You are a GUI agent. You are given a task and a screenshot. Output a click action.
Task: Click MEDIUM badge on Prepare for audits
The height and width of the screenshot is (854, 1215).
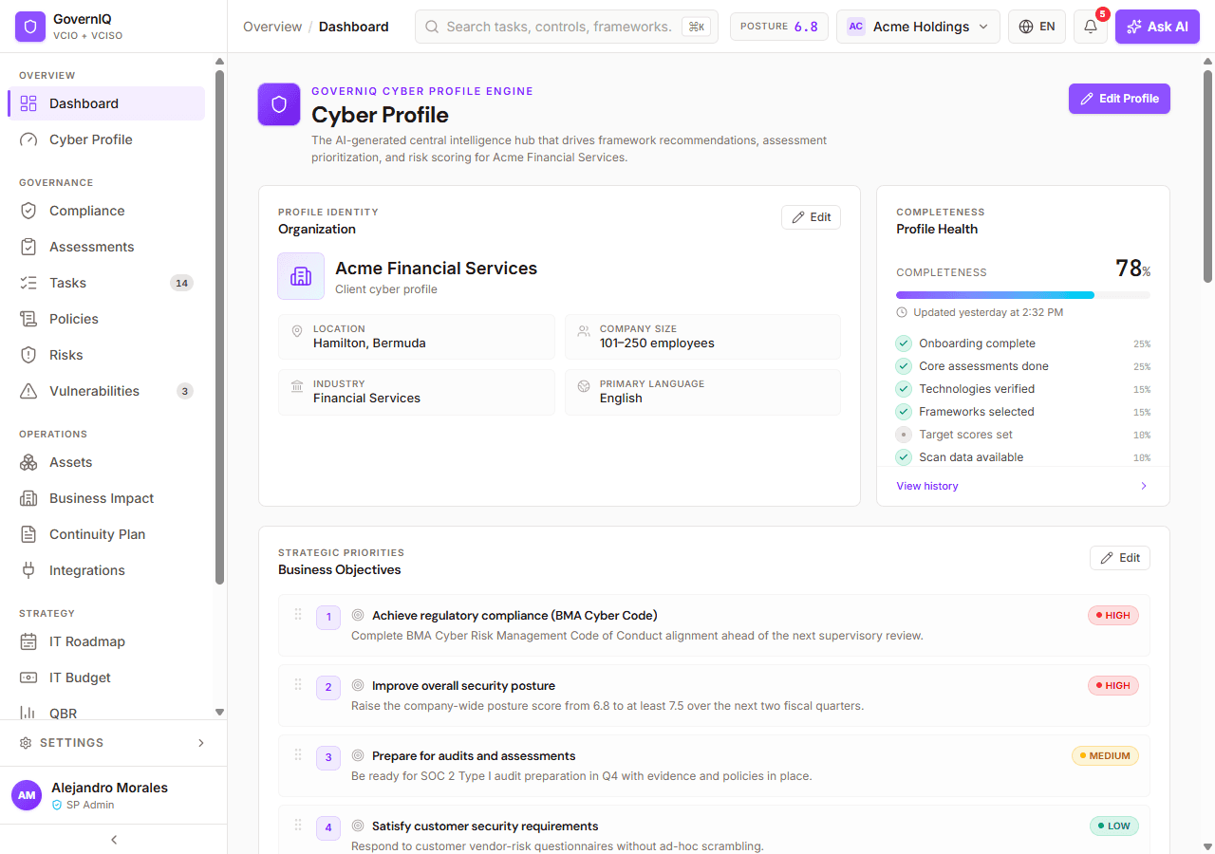(x=1105, y=756)
